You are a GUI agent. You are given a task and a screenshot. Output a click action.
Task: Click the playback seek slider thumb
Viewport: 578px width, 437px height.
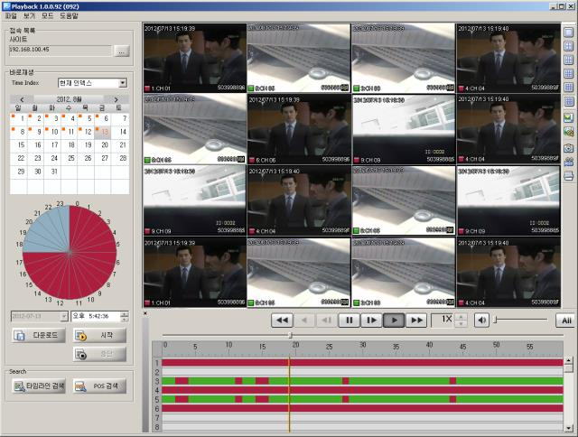[x=290, y=335]
